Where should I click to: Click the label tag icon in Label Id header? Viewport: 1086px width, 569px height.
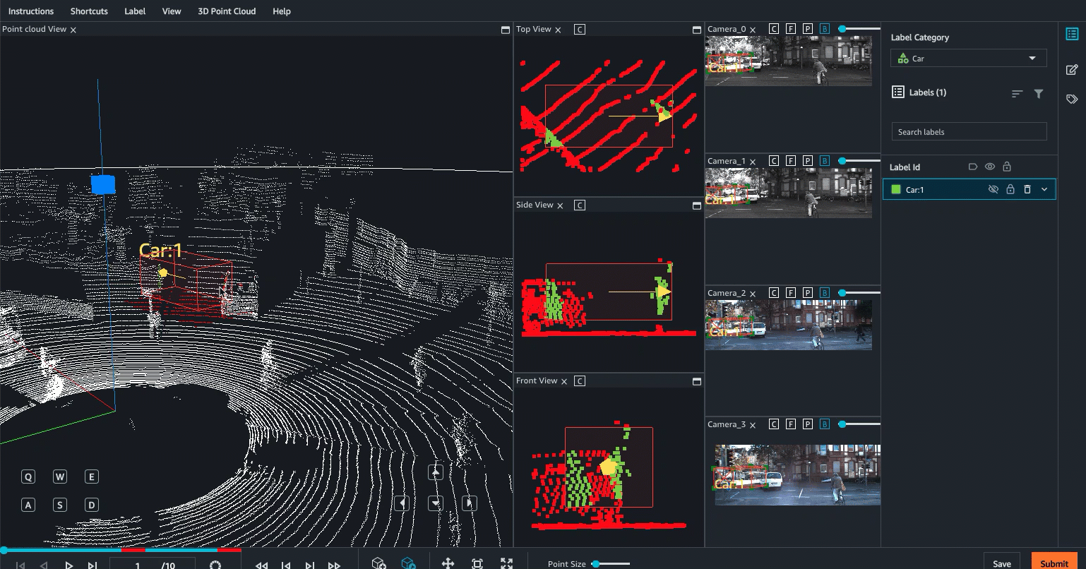point(972,167)
